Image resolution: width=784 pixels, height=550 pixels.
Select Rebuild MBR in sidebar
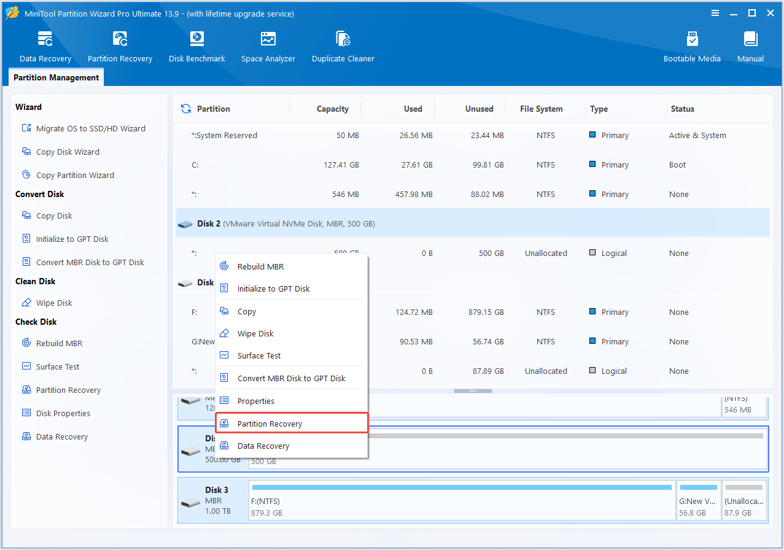tap(52, 343)
